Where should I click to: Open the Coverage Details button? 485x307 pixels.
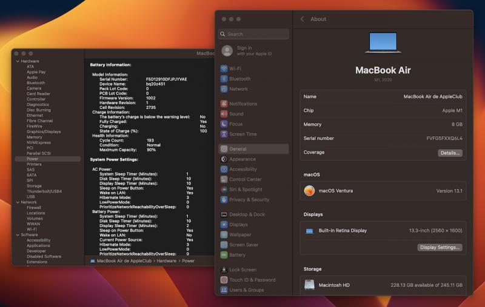click(450, 153)
